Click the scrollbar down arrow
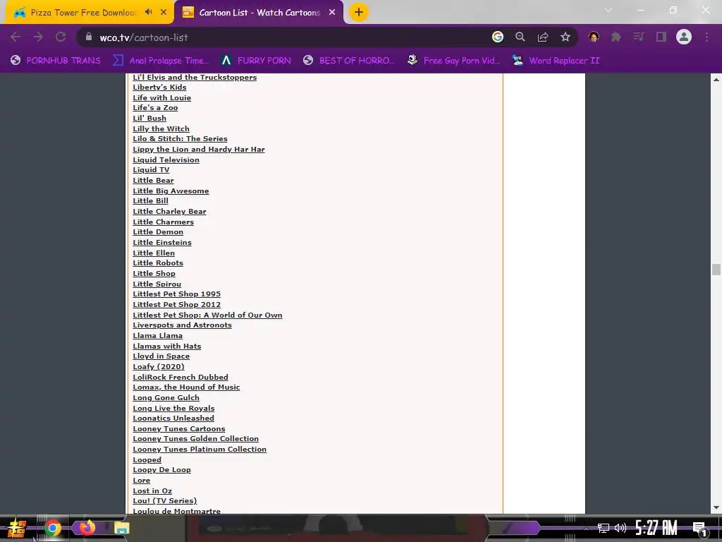This screenshot has height=542, width=722. pyautogui.click(x=716, y=508)
